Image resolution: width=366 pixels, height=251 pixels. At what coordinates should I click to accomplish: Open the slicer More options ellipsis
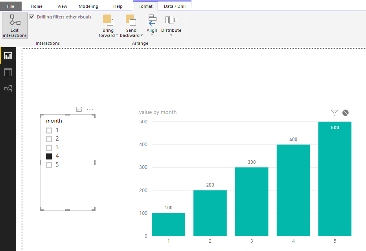pos(90,109)
